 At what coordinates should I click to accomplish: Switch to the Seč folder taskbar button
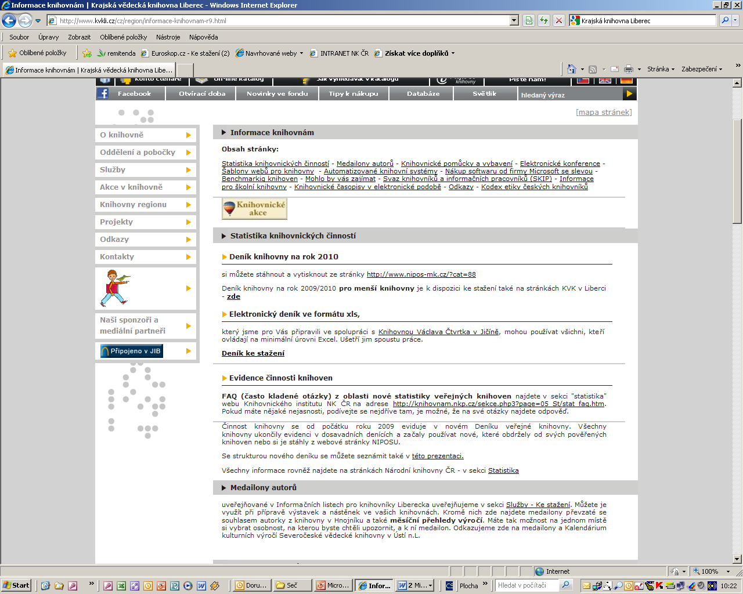[x=291, y=585]
